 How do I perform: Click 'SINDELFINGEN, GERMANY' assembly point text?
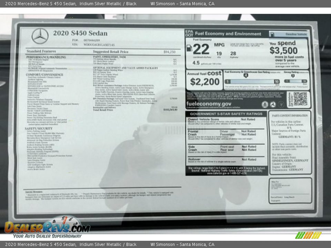click(x=290, y=161)
